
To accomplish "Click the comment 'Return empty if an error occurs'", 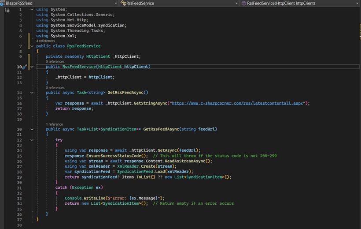I will (193, 203).
